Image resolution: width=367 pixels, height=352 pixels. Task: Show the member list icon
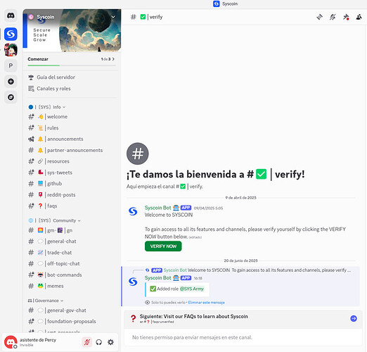[359, 17]
